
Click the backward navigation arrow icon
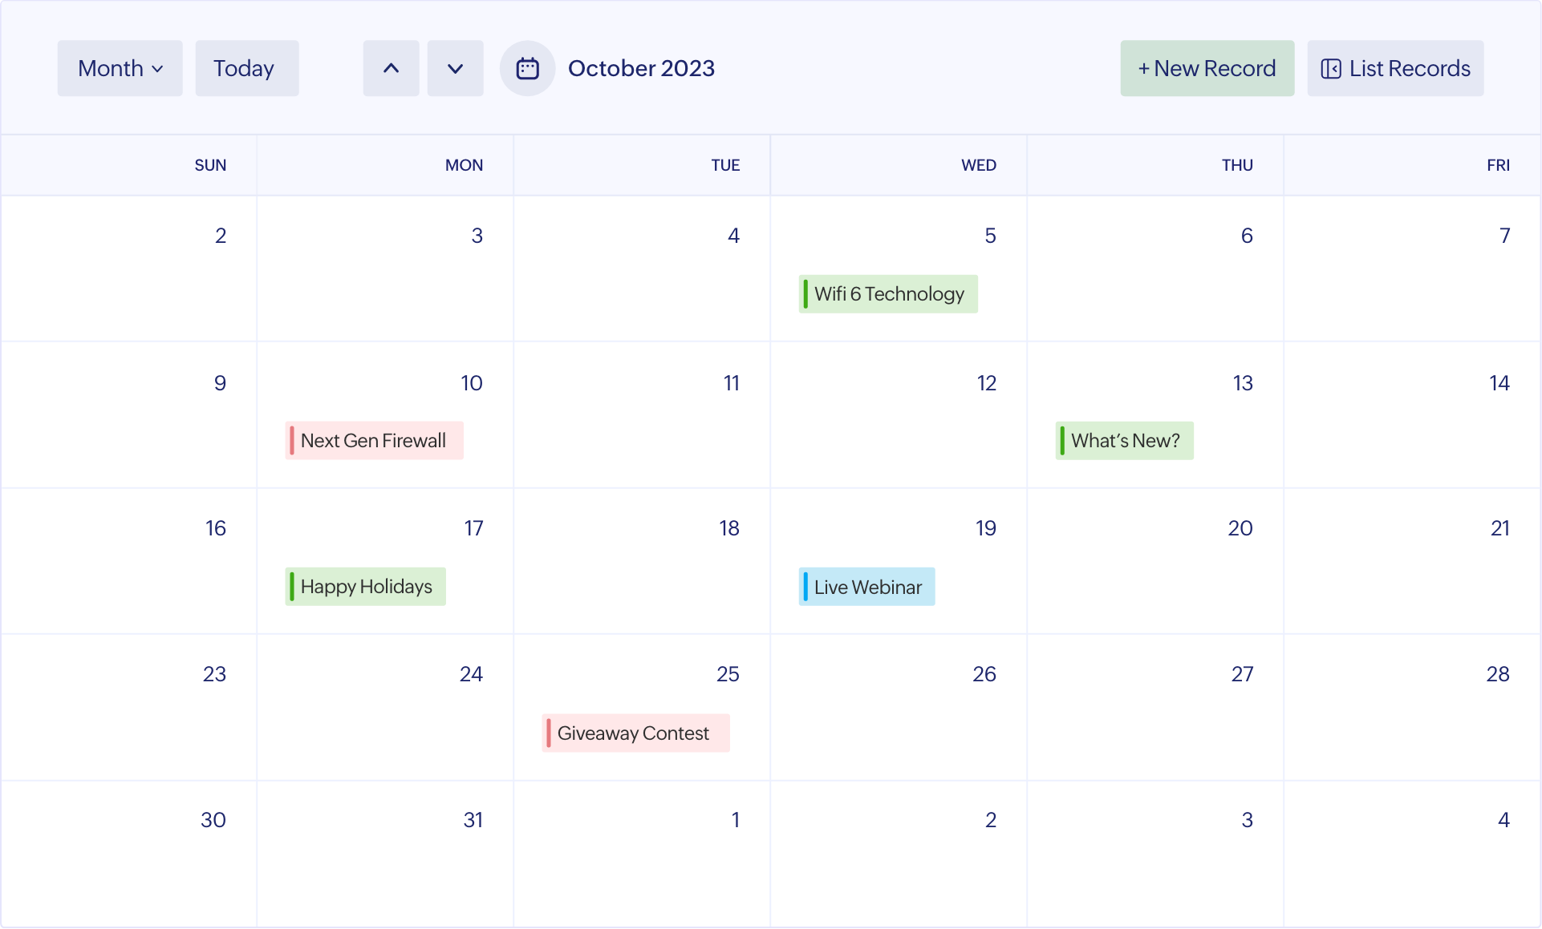pyautogui.click(x=391, y=68)
